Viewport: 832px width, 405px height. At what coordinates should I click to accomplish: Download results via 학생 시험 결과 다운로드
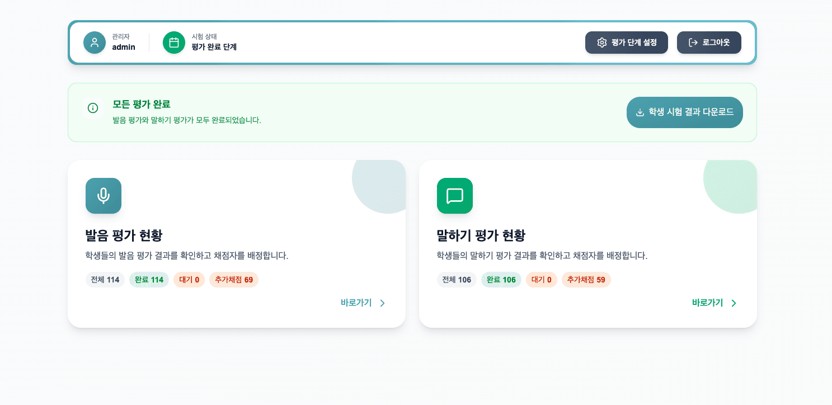tap(685, 112)
